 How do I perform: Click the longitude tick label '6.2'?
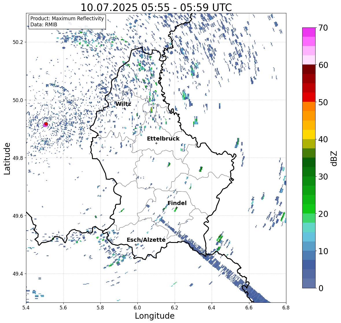pyautogui.click(x=175, y=308)
